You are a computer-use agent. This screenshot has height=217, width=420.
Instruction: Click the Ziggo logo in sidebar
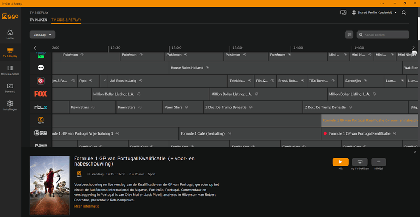pos(10,16)
